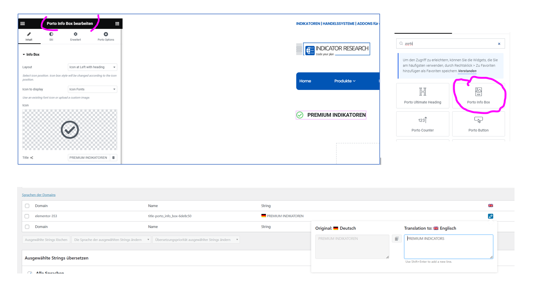Select the Porto Ultimate Heading widget

tap(423, 96)
